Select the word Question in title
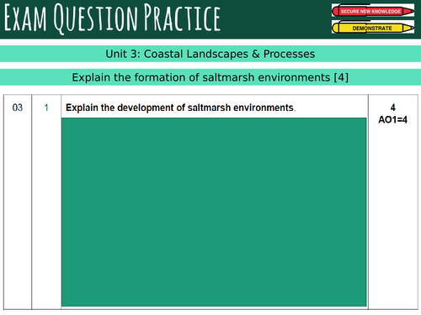 [95, 19]
